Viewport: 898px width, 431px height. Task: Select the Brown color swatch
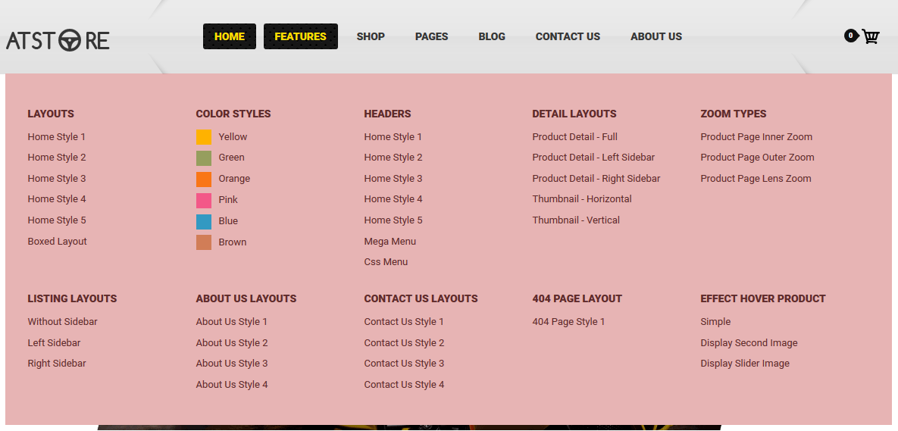pyautogui.click(x=204, y=242)
